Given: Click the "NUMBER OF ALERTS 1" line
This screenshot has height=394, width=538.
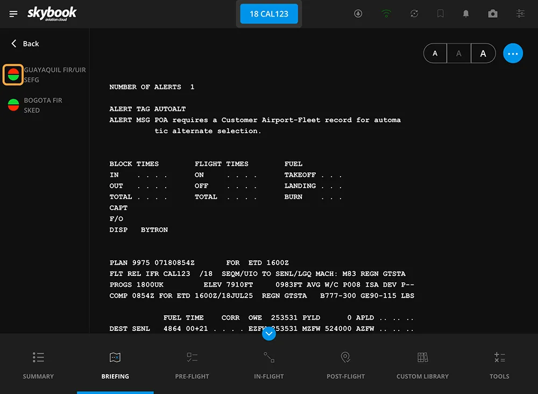Looking at the screenshot, I should [152, 87].
